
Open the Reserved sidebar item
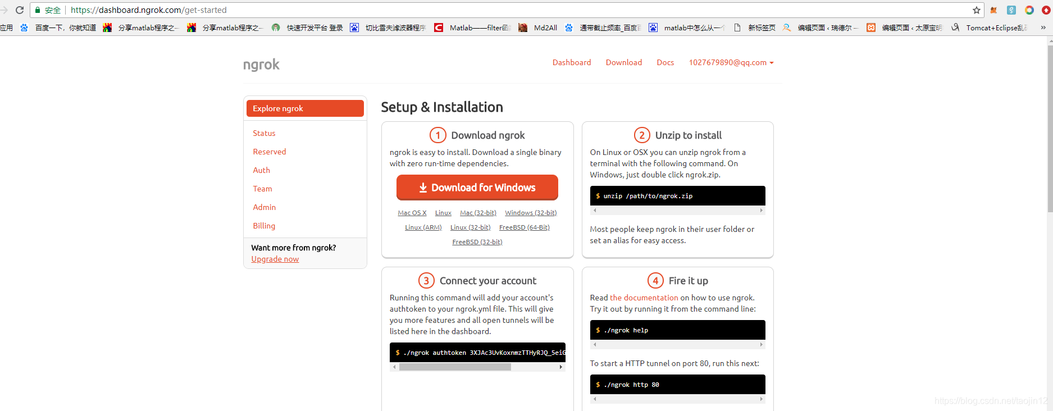(270, 152)
